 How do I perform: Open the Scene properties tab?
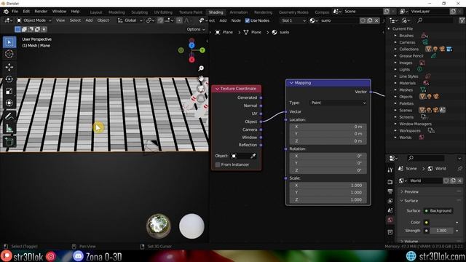pyautogui.click(x=390, y=210)
